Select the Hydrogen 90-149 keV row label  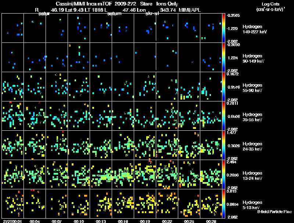[254, 59]
